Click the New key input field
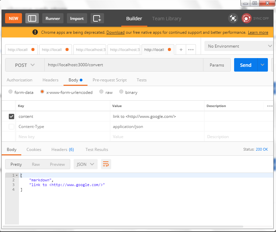 click(x=63, y=137)
